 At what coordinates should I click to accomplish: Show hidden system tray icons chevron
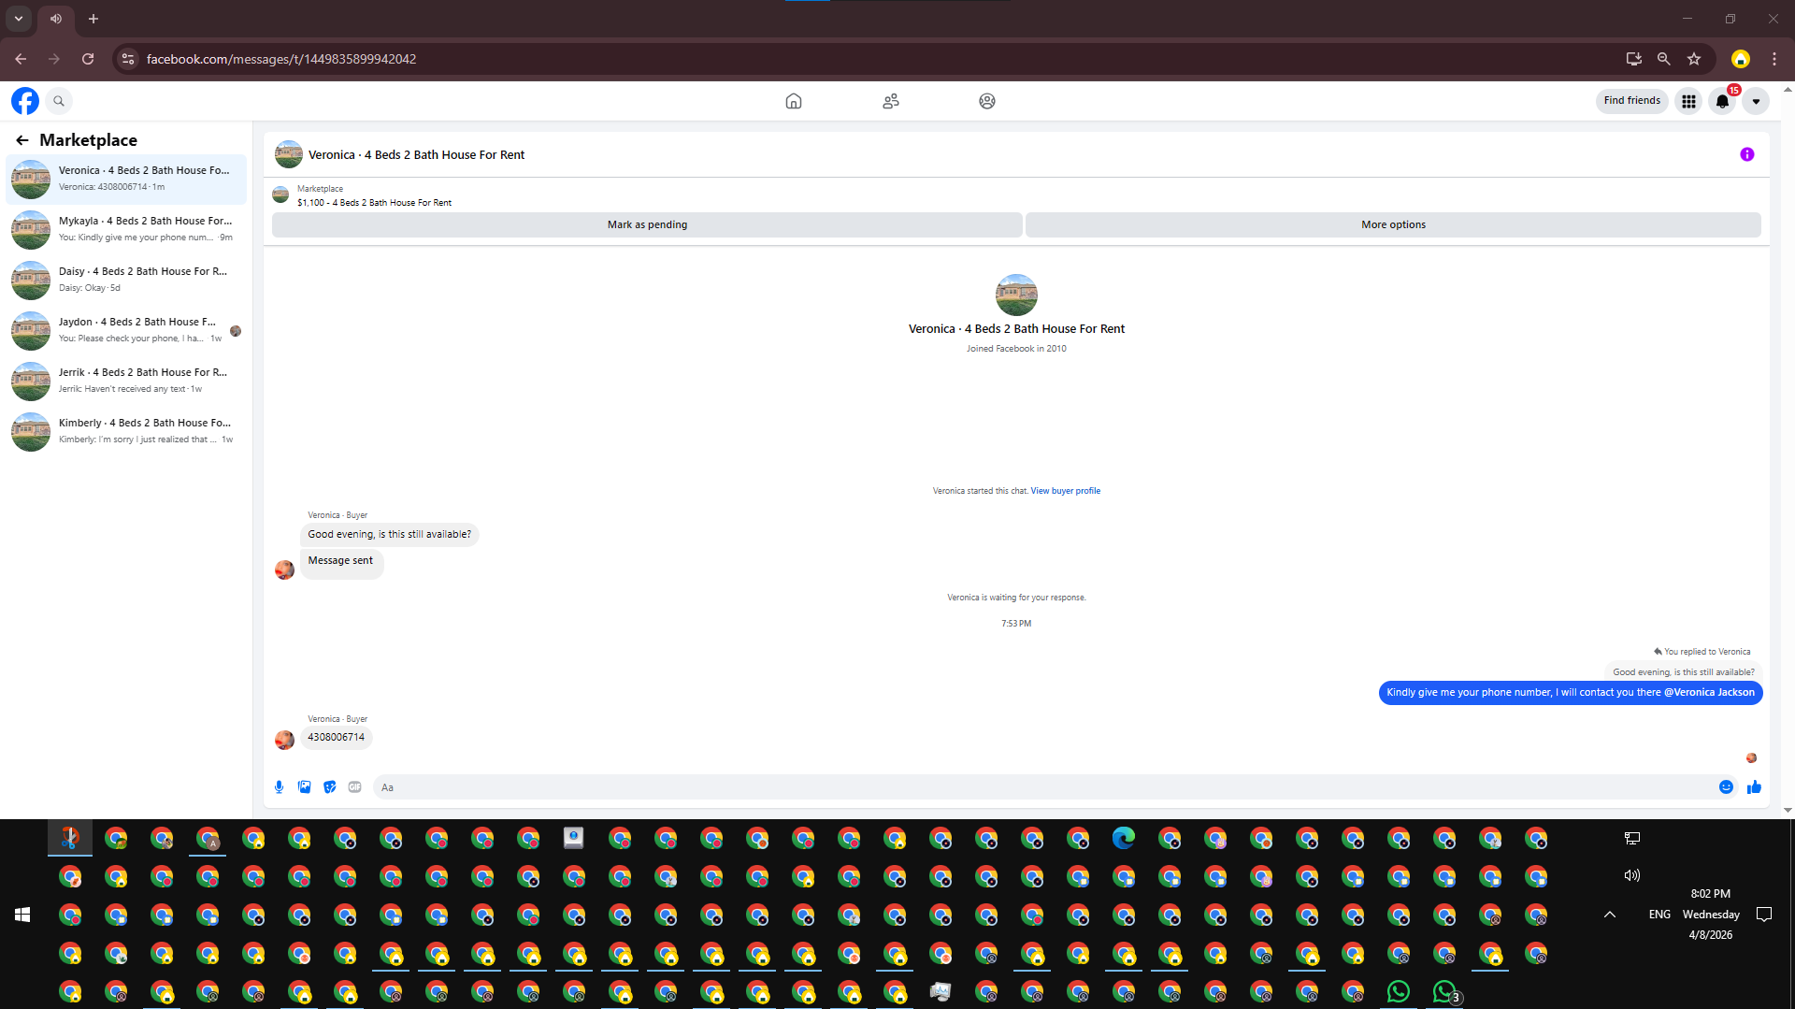pyautogui.click(x=1610, y=915)
